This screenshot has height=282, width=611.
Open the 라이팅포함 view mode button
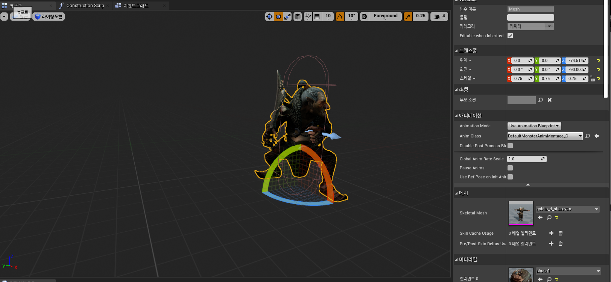[x=49, y=17]
